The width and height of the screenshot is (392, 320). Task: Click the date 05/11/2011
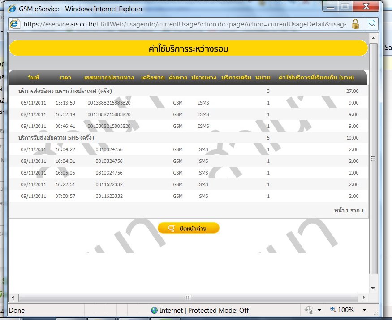33,103
